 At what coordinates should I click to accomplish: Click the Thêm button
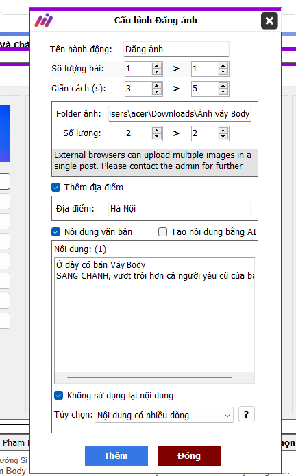116,455
